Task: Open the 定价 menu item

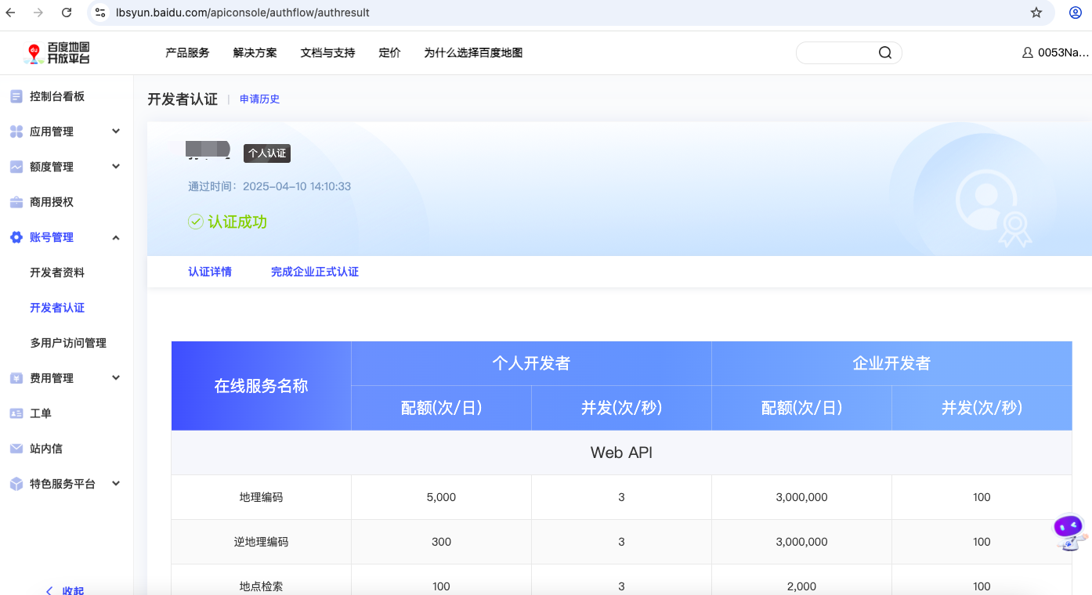Action: (389, 52)
